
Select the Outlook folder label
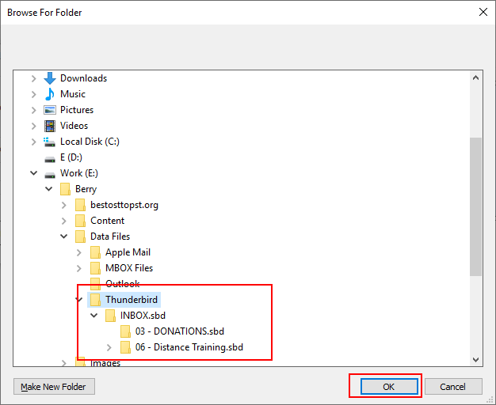(x=123, y=284)
